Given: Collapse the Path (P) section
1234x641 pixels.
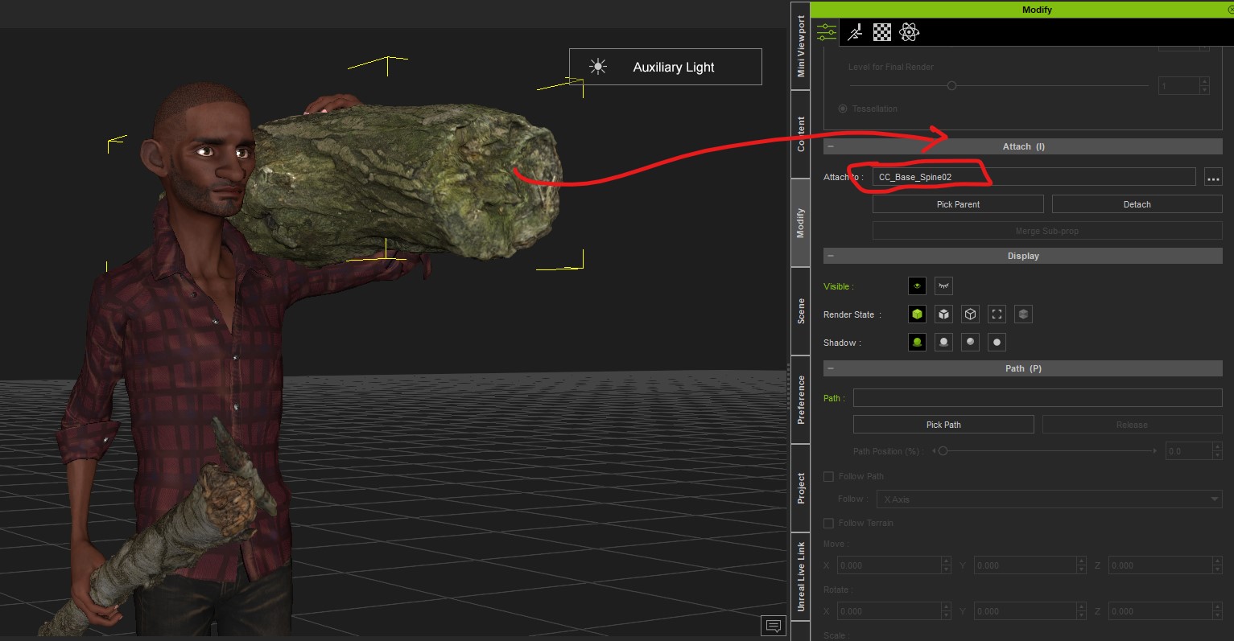Looking at the screenshot, I should pyautogui.click(x=831, y=368).
